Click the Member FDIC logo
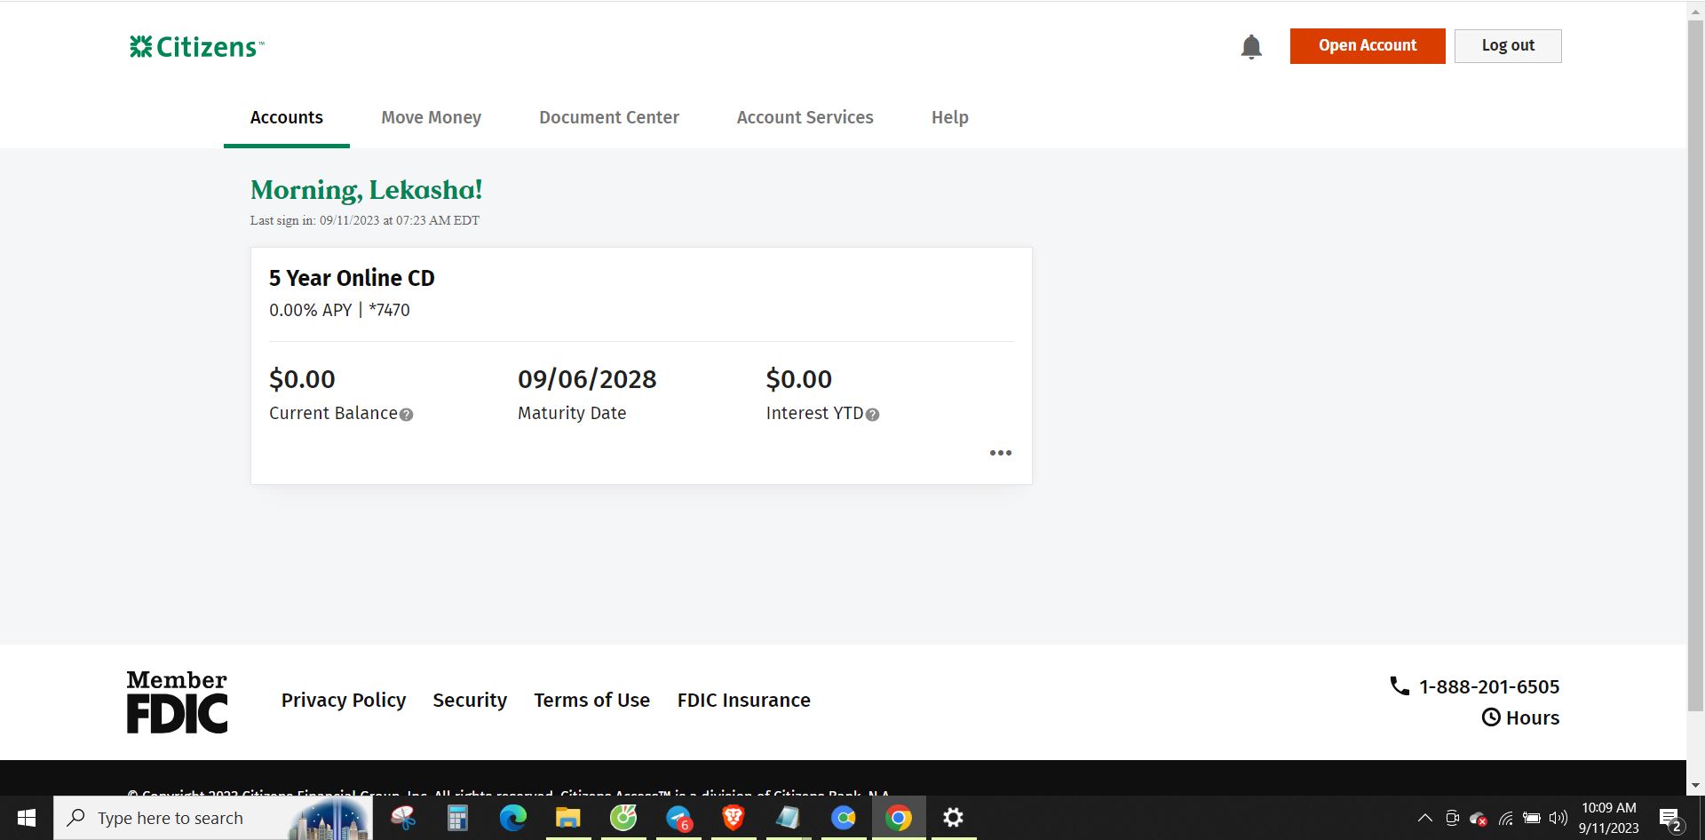 coord(176,701)
